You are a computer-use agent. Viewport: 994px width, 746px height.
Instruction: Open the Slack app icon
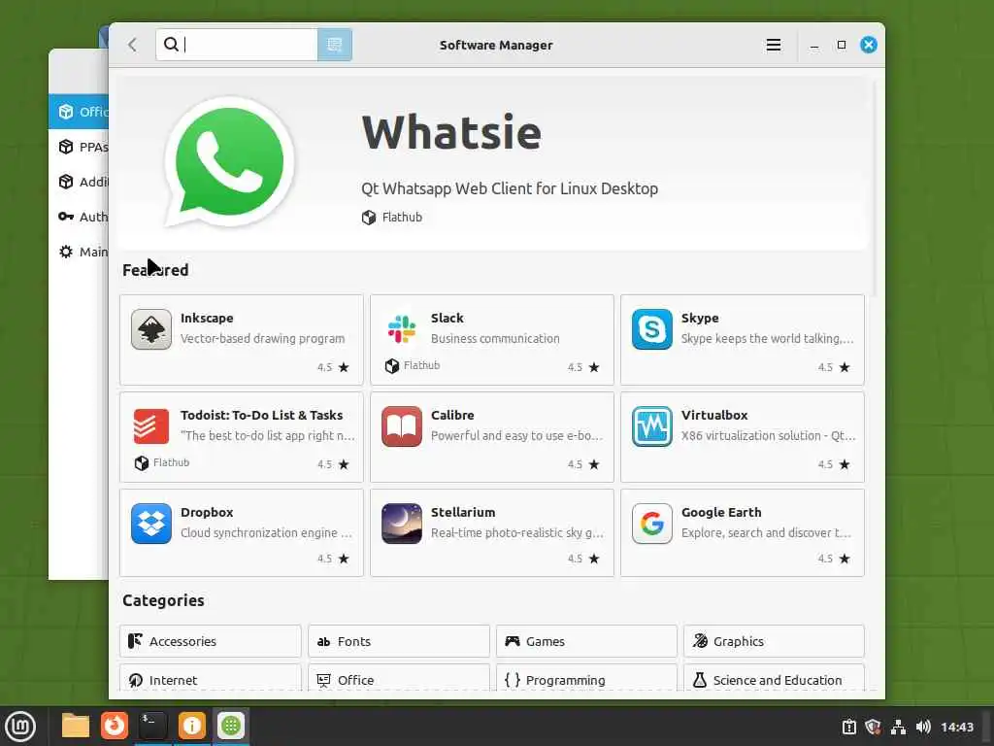[x=402, y=329]
